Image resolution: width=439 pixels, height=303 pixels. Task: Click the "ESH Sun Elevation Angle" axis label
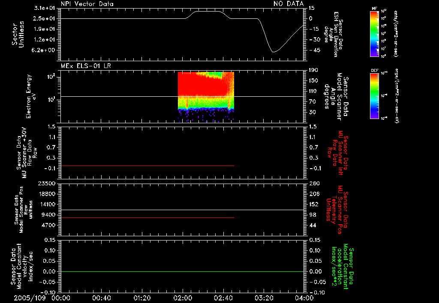[x=333, y=34]
